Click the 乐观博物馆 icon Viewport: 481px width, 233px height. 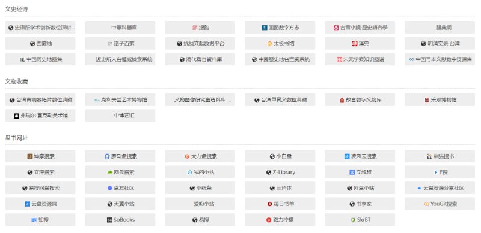(x=427, y=100)
